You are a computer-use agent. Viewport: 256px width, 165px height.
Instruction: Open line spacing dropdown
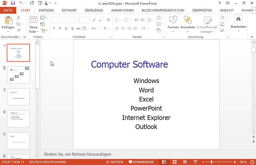151,20
